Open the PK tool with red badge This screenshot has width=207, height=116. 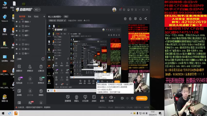click(x=31, y=103)
